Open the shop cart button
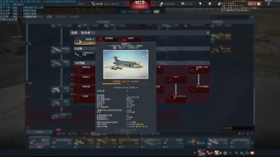This screenshot has width=280, height=157. coord(254,4)
